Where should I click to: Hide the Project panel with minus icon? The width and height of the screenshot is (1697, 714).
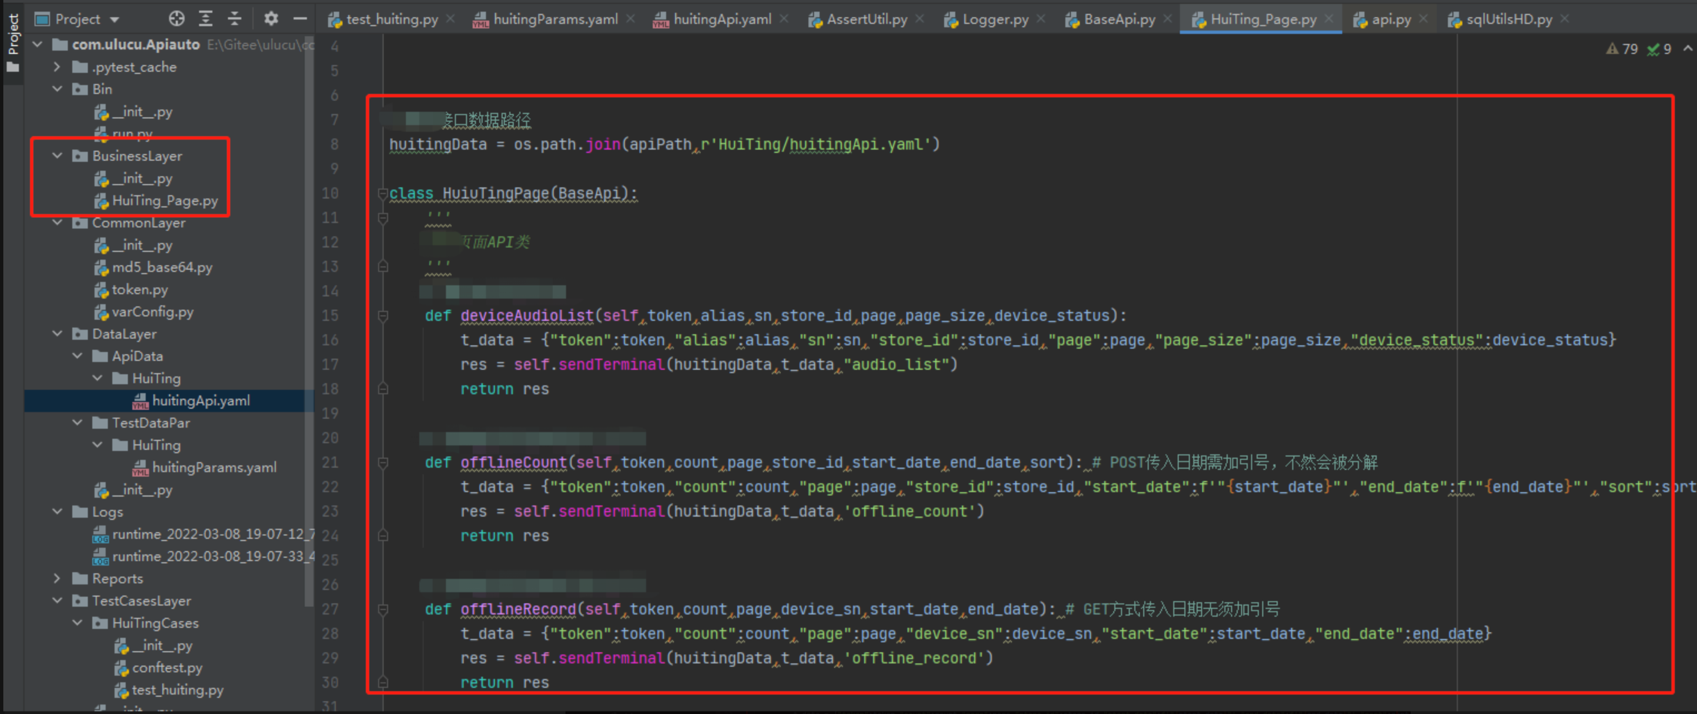tap(300, 19)
